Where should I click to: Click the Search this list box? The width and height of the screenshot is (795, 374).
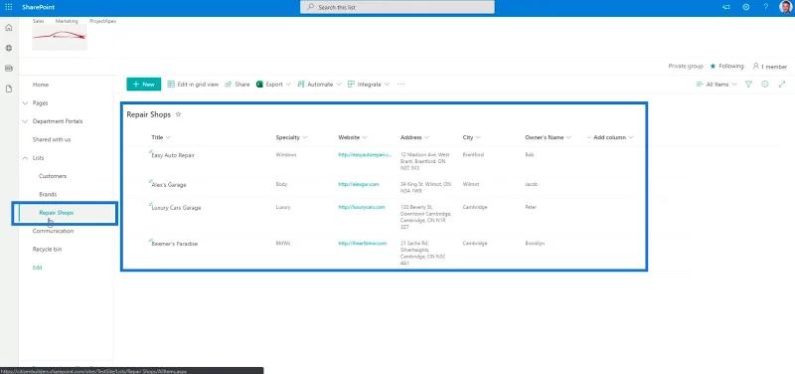(397, 8)
